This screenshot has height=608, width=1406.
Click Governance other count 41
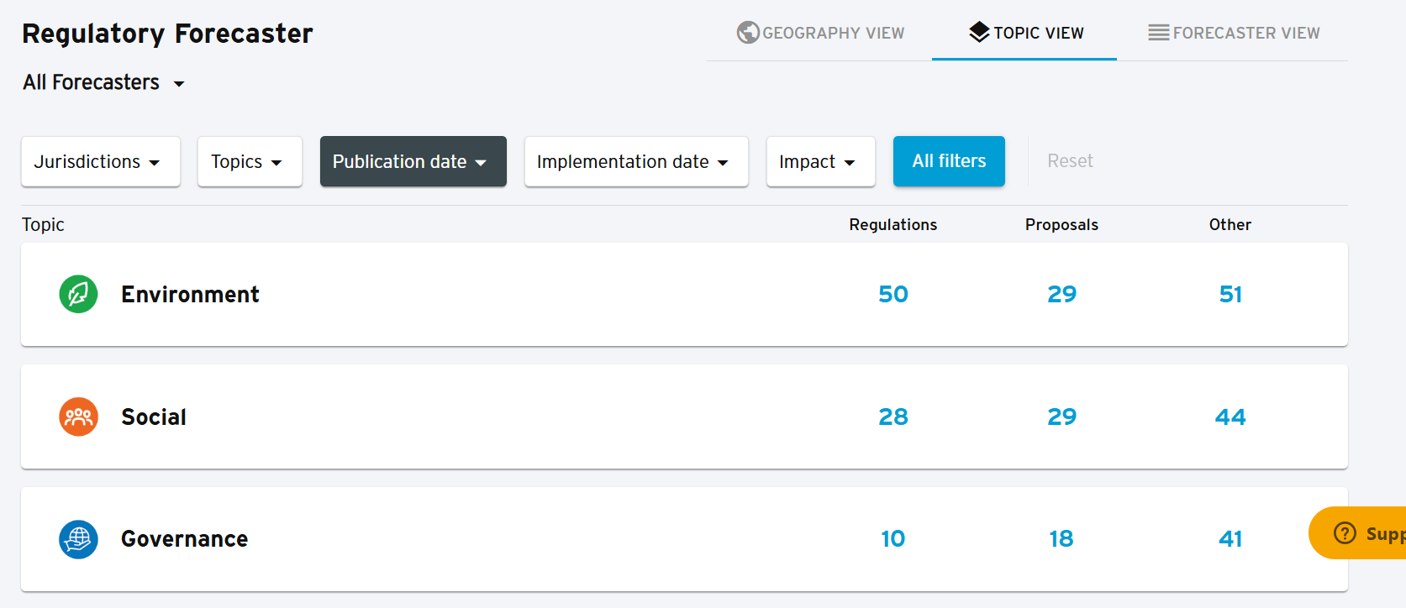[1230, 539]
